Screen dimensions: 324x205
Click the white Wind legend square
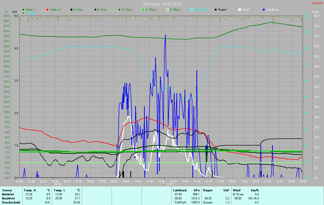click(240, 10)
